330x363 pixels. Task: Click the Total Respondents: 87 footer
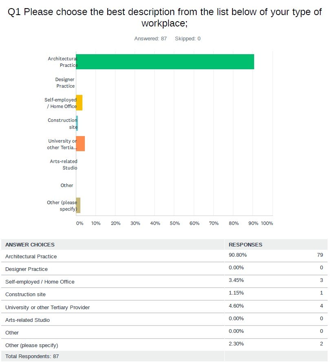point(32,356)
